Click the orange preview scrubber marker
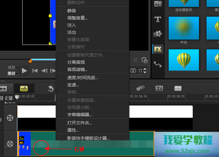 tap(30, 61)
